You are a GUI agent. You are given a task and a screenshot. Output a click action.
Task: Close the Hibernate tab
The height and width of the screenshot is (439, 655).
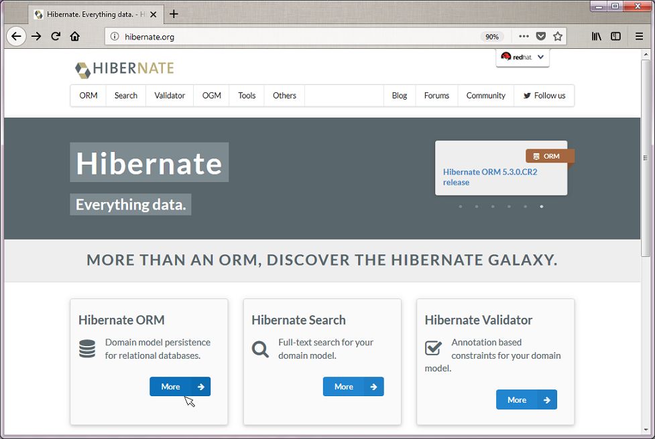[154, 15]
